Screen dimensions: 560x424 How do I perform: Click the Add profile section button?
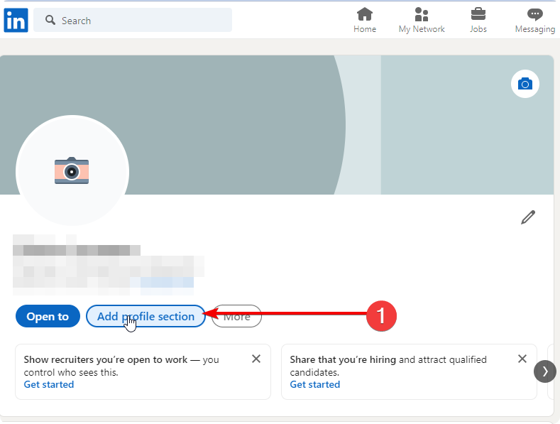click(x=146, y=317)
